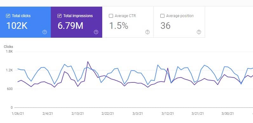Uncheck the Total impressions checkbox

point(59,16)
